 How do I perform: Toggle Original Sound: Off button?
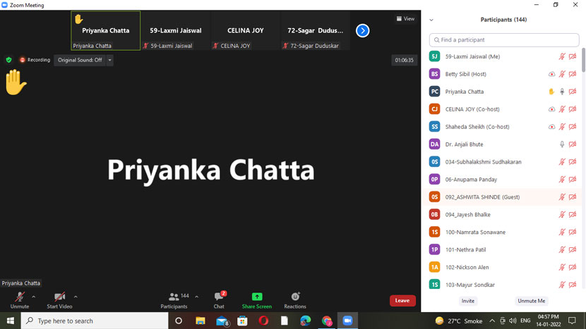pos(80,61)
